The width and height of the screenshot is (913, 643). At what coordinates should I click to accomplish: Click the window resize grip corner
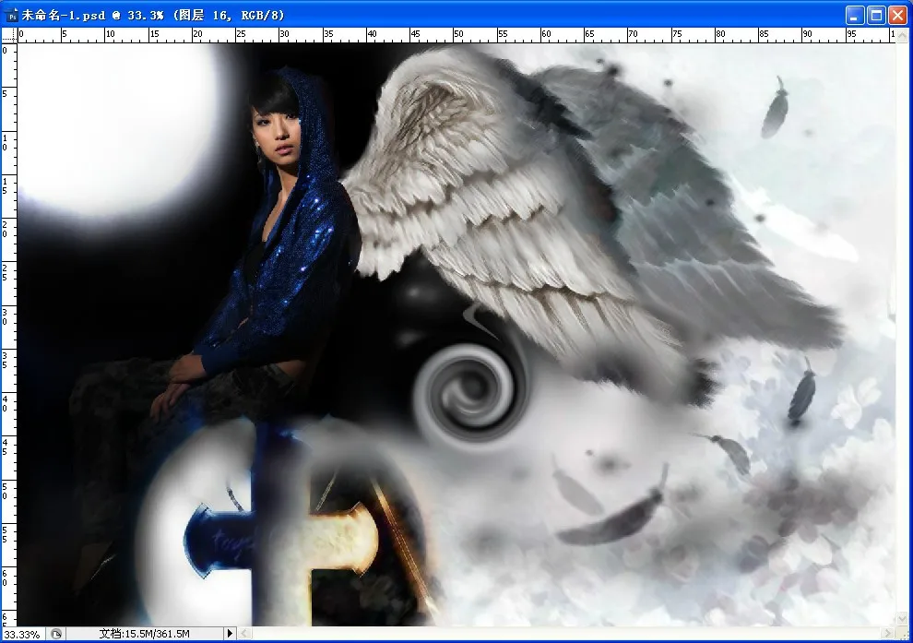tap(902, 634)
